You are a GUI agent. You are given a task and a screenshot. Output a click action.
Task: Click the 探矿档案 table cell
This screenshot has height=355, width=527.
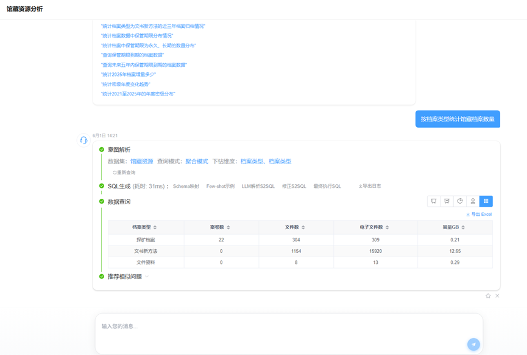pos(146,240)
